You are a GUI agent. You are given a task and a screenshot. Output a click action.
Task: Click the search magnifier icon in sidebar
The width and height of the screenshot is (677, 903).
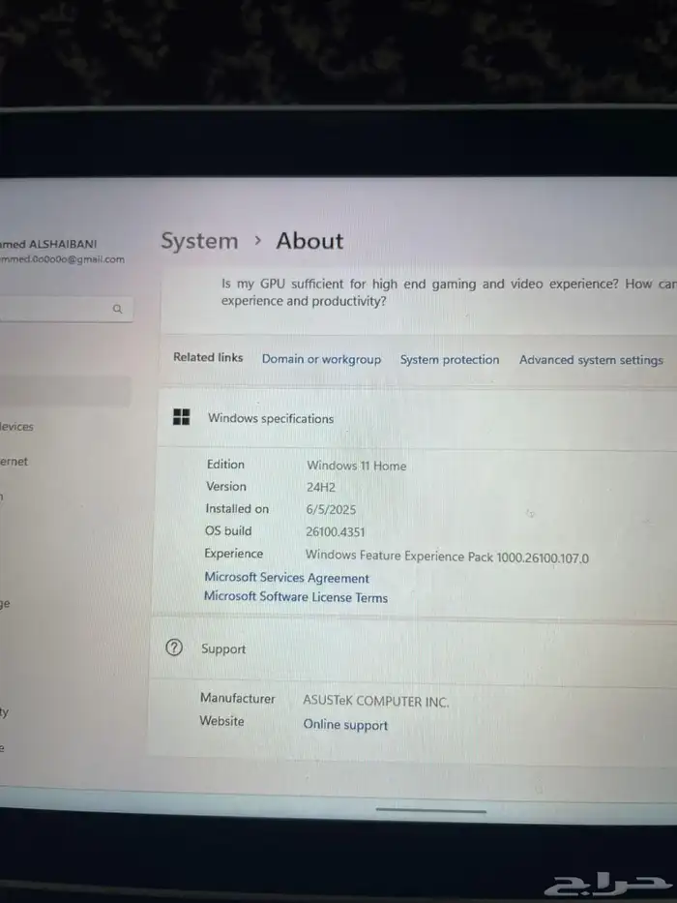[x=117, y=309]
